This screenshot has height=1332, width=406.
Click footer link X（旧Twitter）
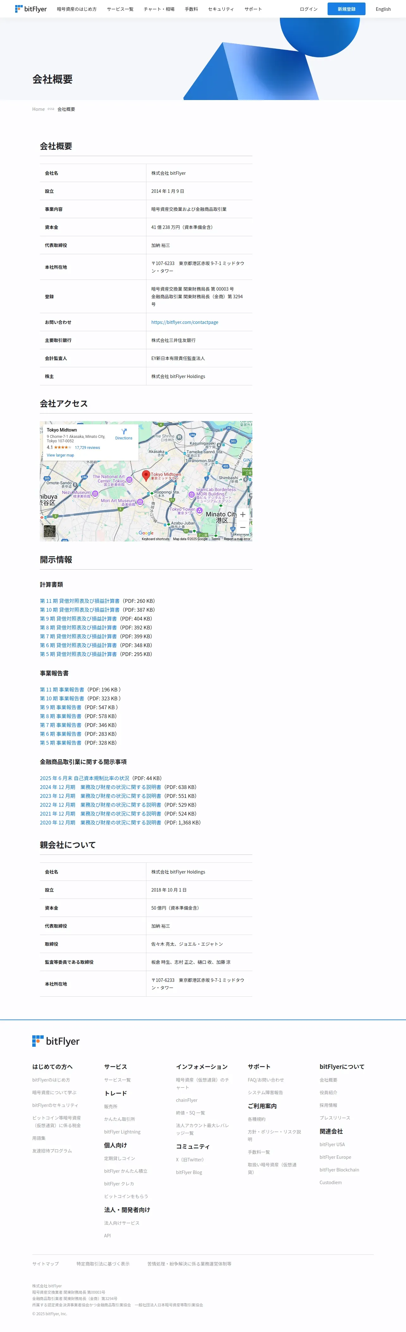(x=190, y=1159)
